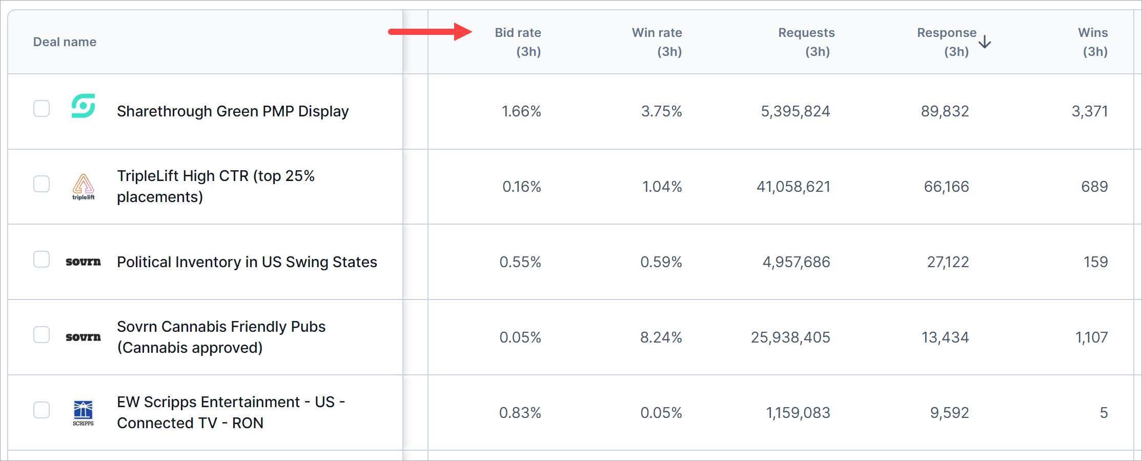Sort by Win rate (3h) column

pos(657,42)
